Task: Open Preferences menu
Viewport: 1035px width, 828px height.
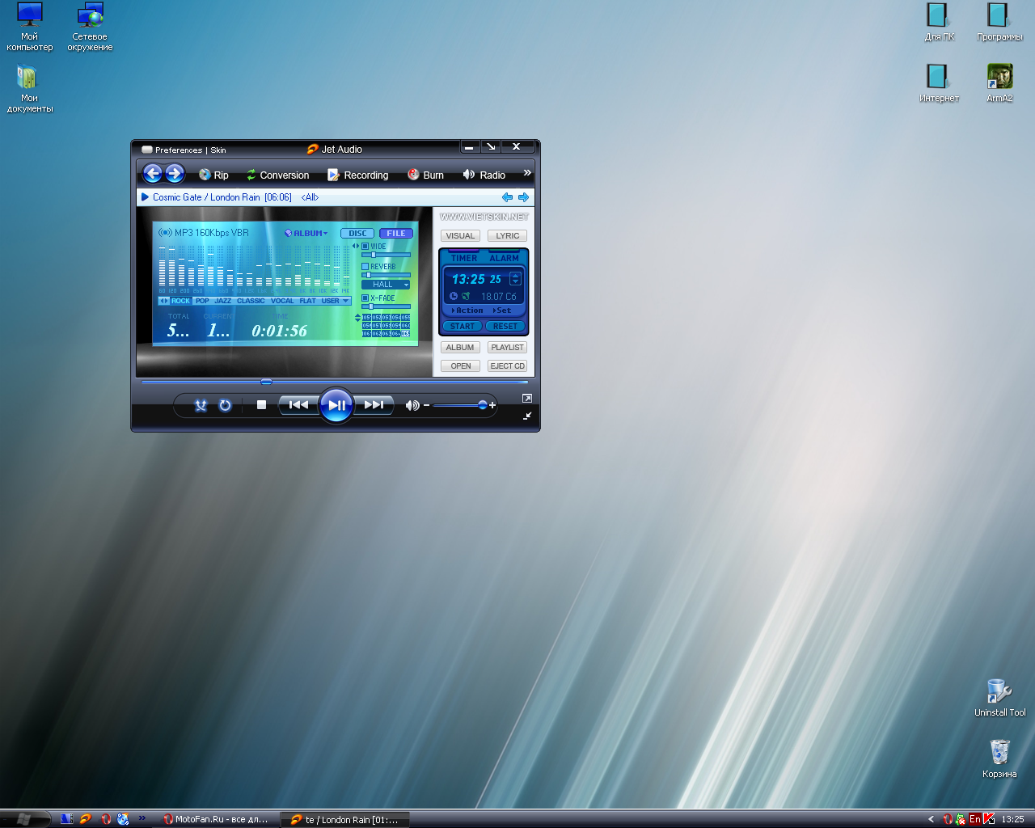Action: click(178, 150)
